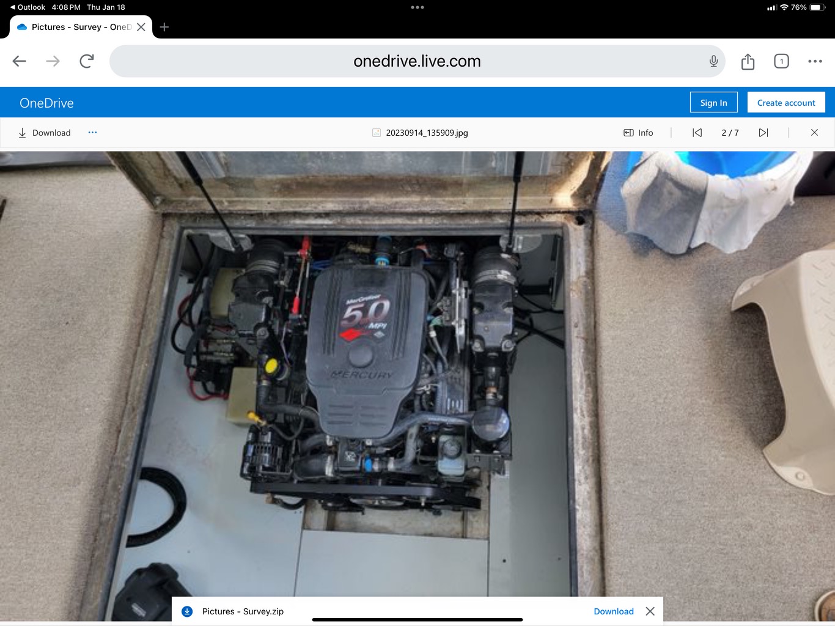Screen dimensions: 835x626
Task: Click the blue download status icon in banner
Action: pyautogui.click(x=188, y=611)
